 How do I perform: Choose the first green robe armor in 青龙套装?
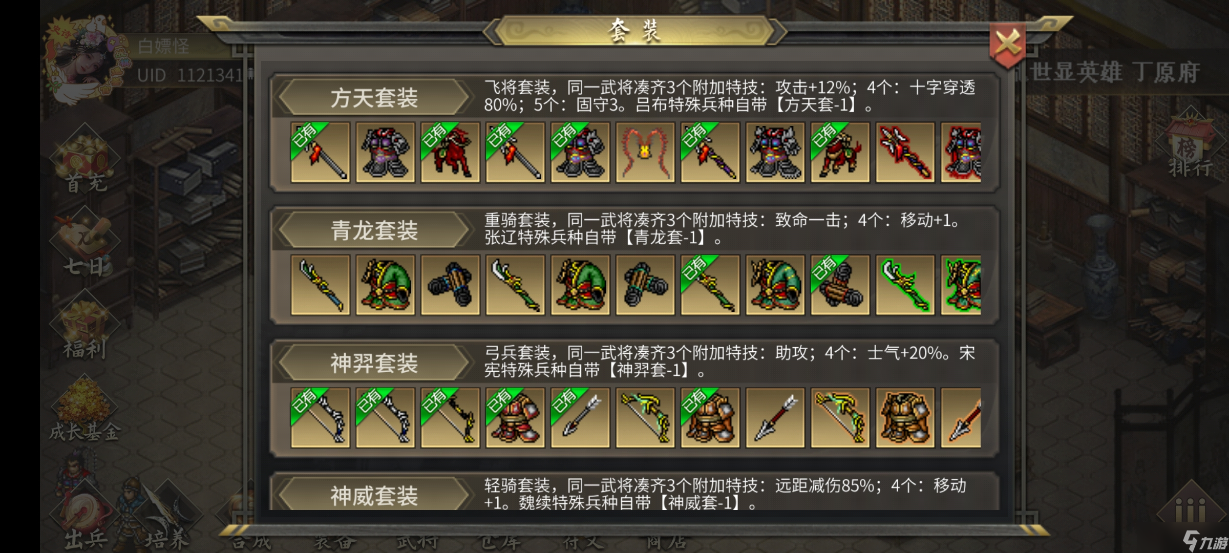(385, 285)
